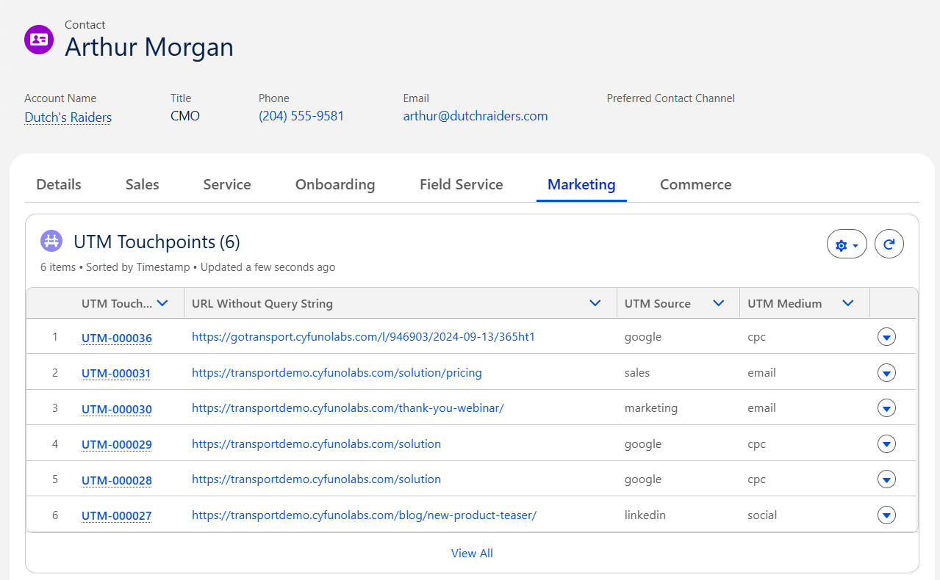
Task: Switch to the Details tab
Action: [59, 184]
